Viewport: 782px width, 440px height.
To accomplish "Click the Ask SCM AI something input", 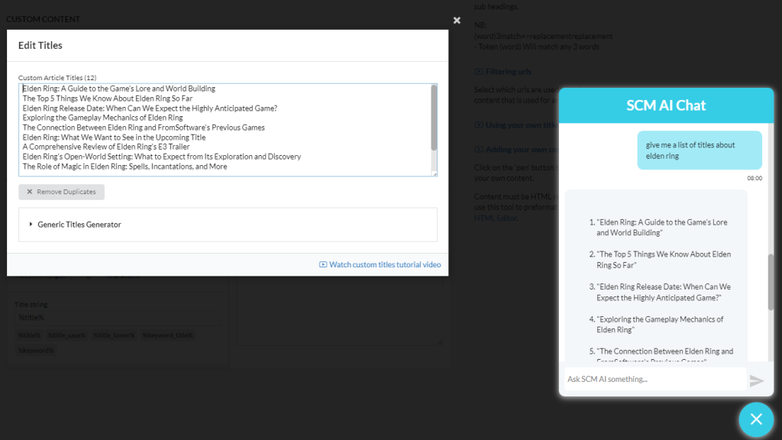I will (x=654, y=379).
